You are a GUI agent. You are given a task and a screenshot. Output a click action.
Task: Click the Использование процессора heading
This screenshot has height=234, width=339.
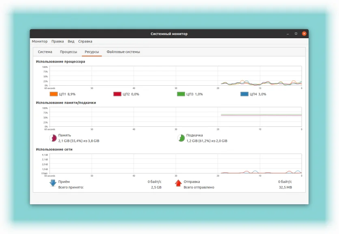(x=60, y=62)
